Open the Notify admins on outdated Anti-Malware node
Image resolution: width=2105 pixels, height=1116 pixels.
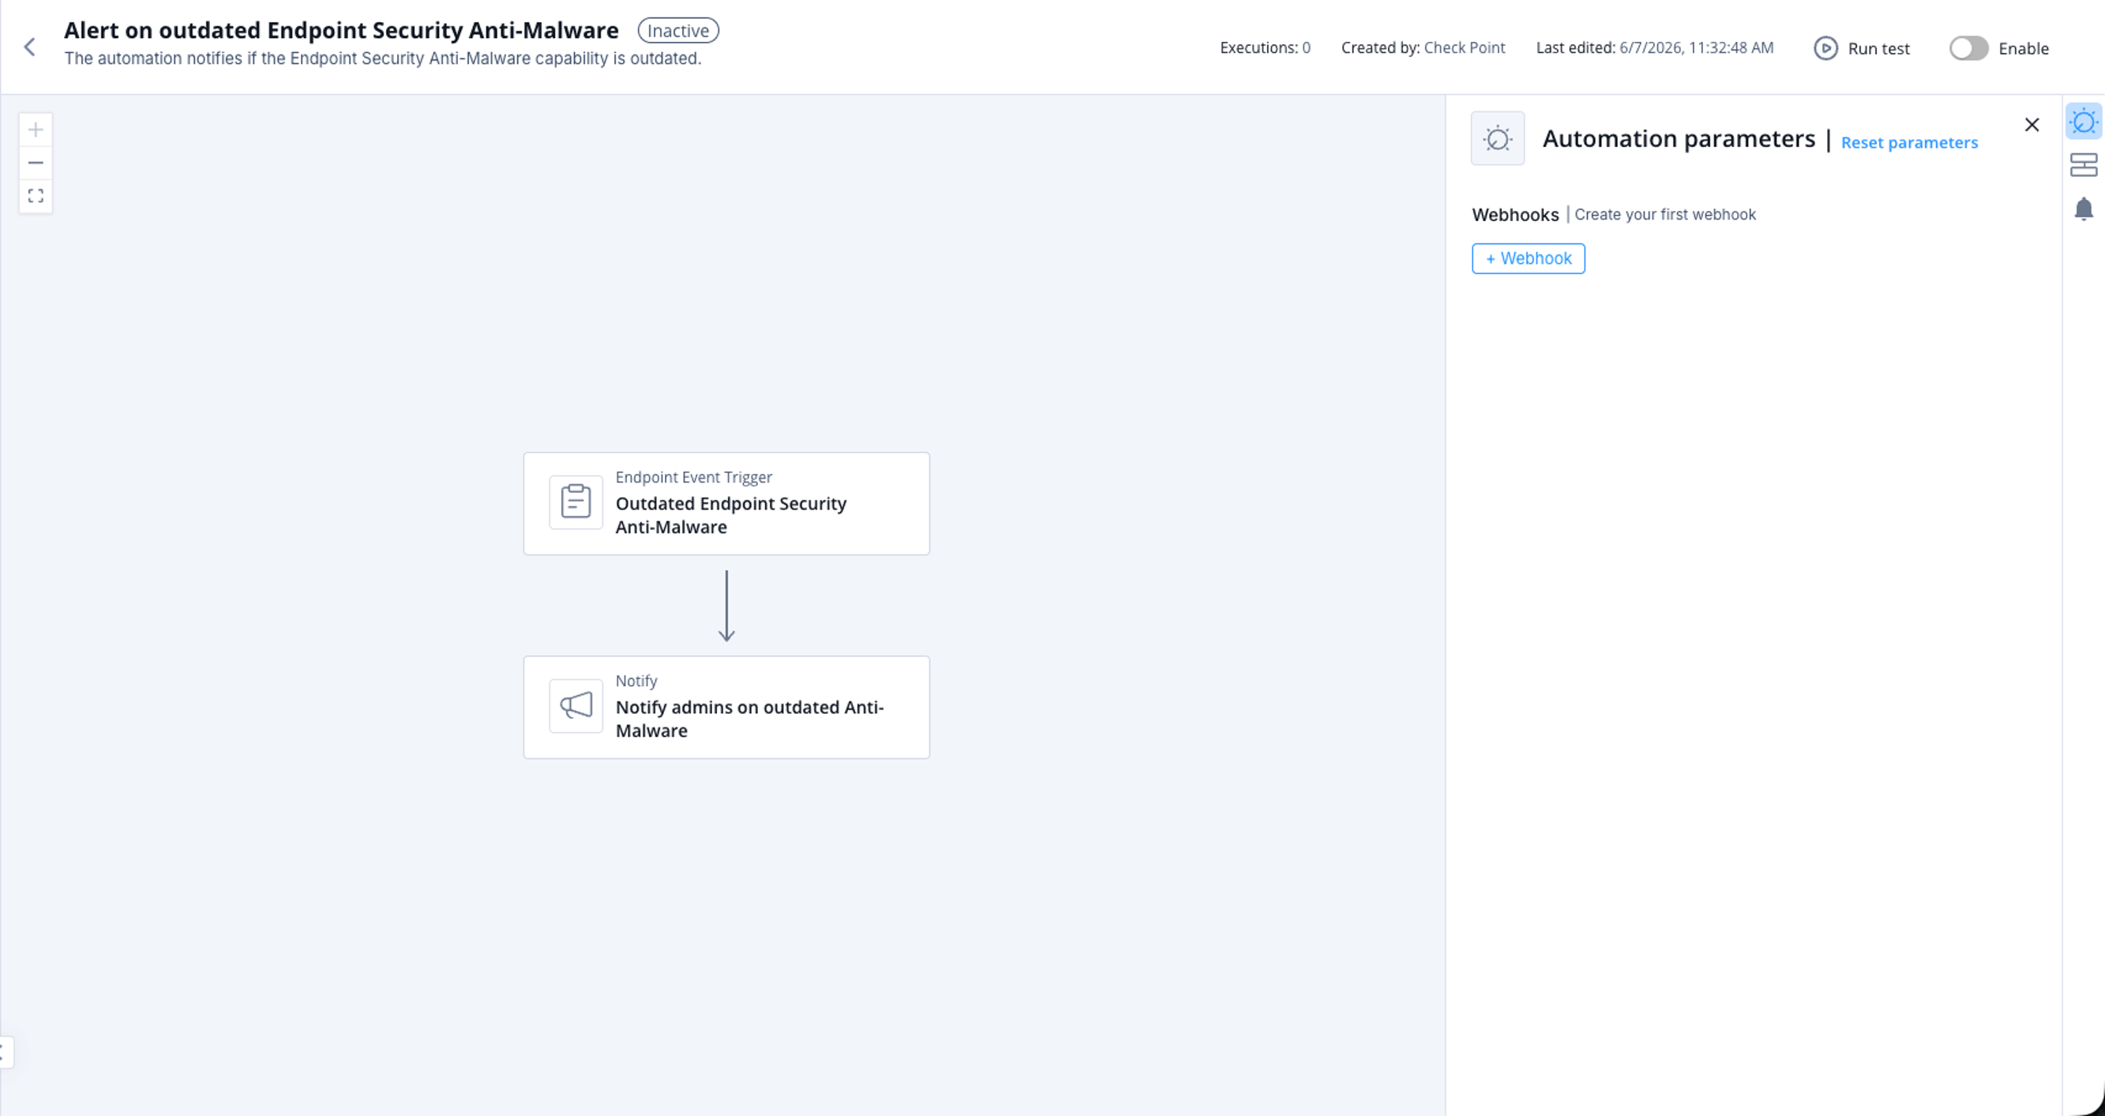[726, 707]
